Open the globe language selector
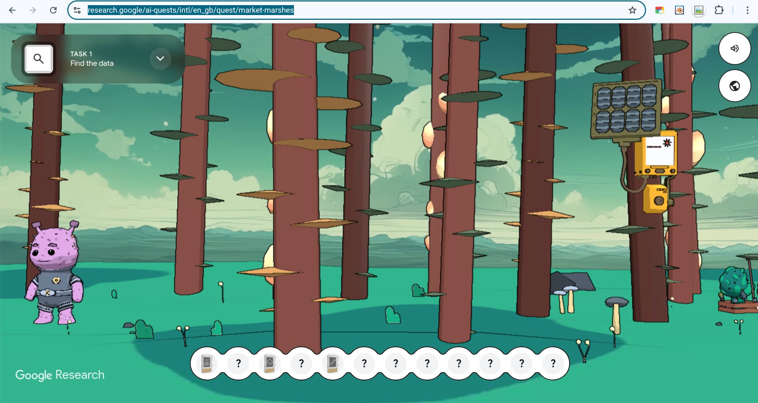The height and width of the screenshot is (403, 758). [734, 86]
